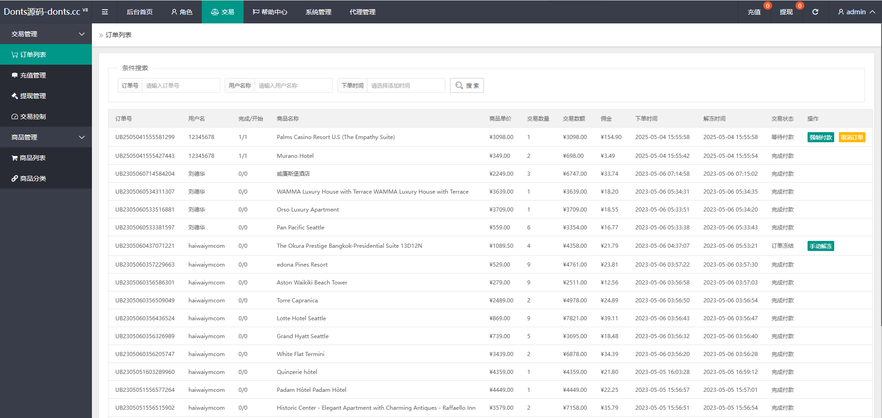This screenshot has width=882, height=418.
Task: Click the admin user icon
Action: 841,12
